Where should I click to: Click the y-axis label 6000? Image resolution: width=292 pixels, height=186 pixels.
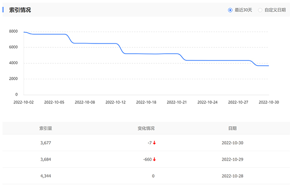(x=14, y=47)
